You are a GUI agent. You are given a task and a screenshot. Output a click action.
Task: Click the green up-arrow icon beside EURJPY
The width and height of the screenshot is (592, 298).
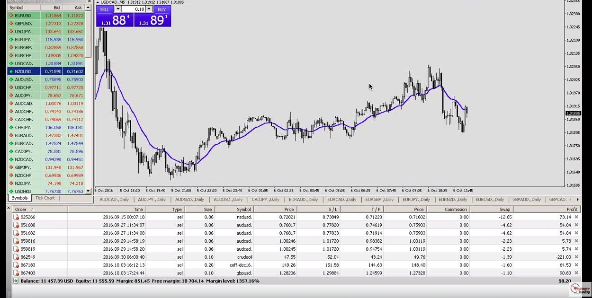coord(11,40)
